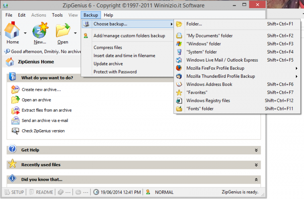This screenshot has height=199, width=304.
Task: Click the Extract files icon
Action: [15, 110]
